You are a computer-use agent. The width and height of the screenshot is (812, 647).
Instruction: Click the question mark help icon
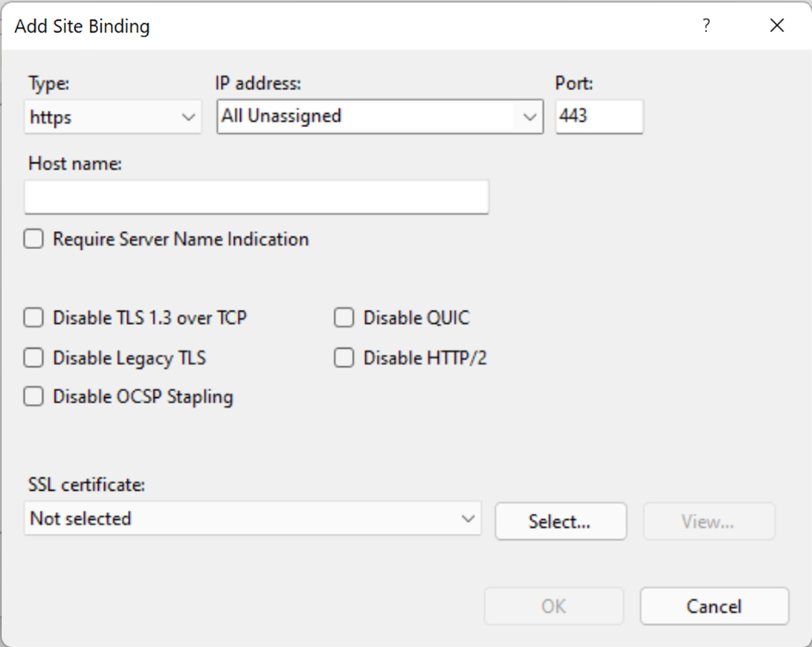pos(706,25)
